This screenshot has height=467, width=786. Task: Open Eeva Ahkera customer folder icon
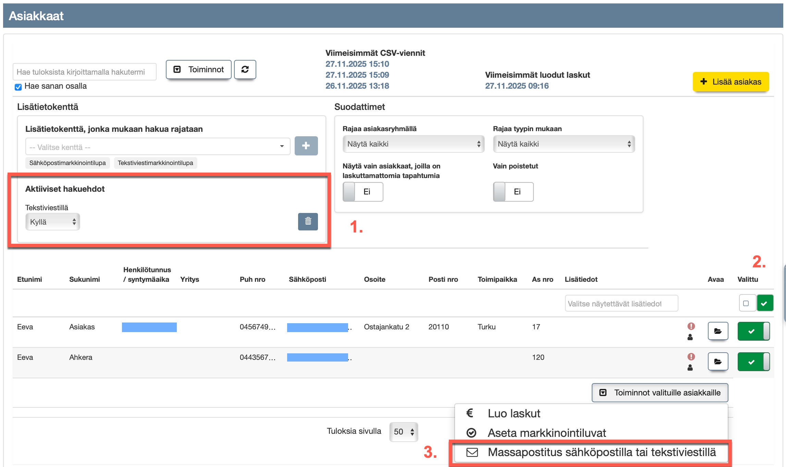717,362
